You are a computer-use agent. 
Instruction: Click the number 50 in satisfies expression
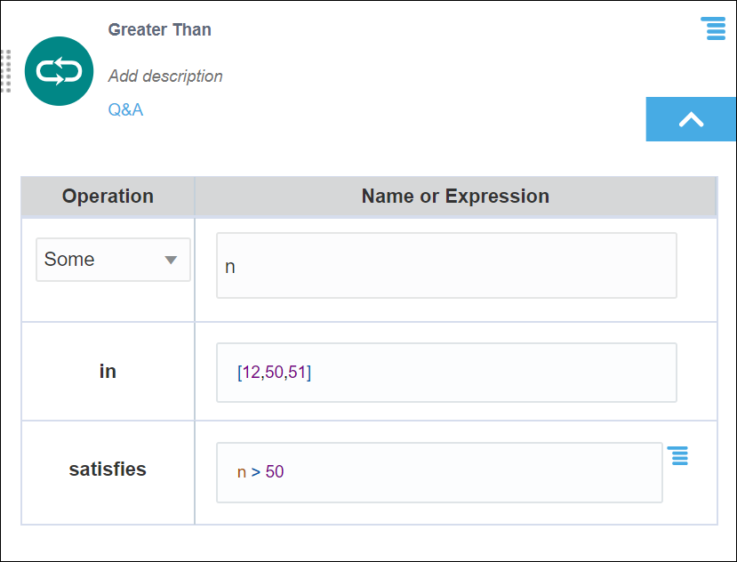point(275,472)
